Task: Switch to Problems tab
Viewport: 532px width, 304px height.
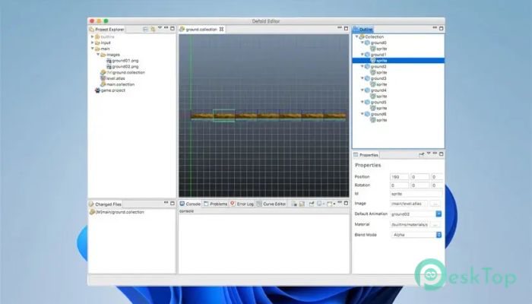Action: click(x=215, y=204)
